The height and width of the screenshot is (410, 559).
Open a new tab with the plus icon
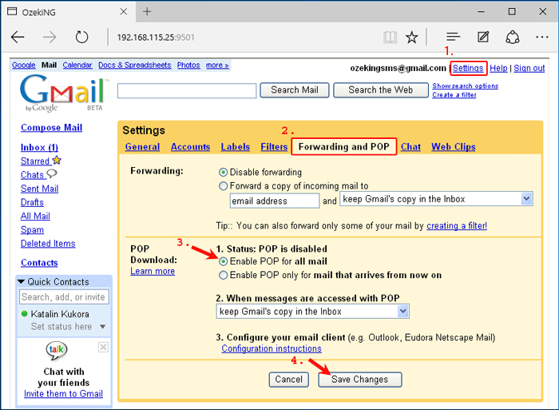pos(147,11)
